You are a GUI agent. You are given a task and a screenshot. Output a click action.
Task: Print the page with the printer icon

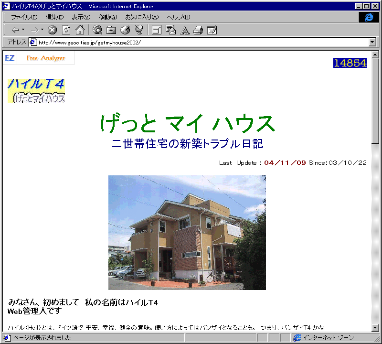pos(198,30)
